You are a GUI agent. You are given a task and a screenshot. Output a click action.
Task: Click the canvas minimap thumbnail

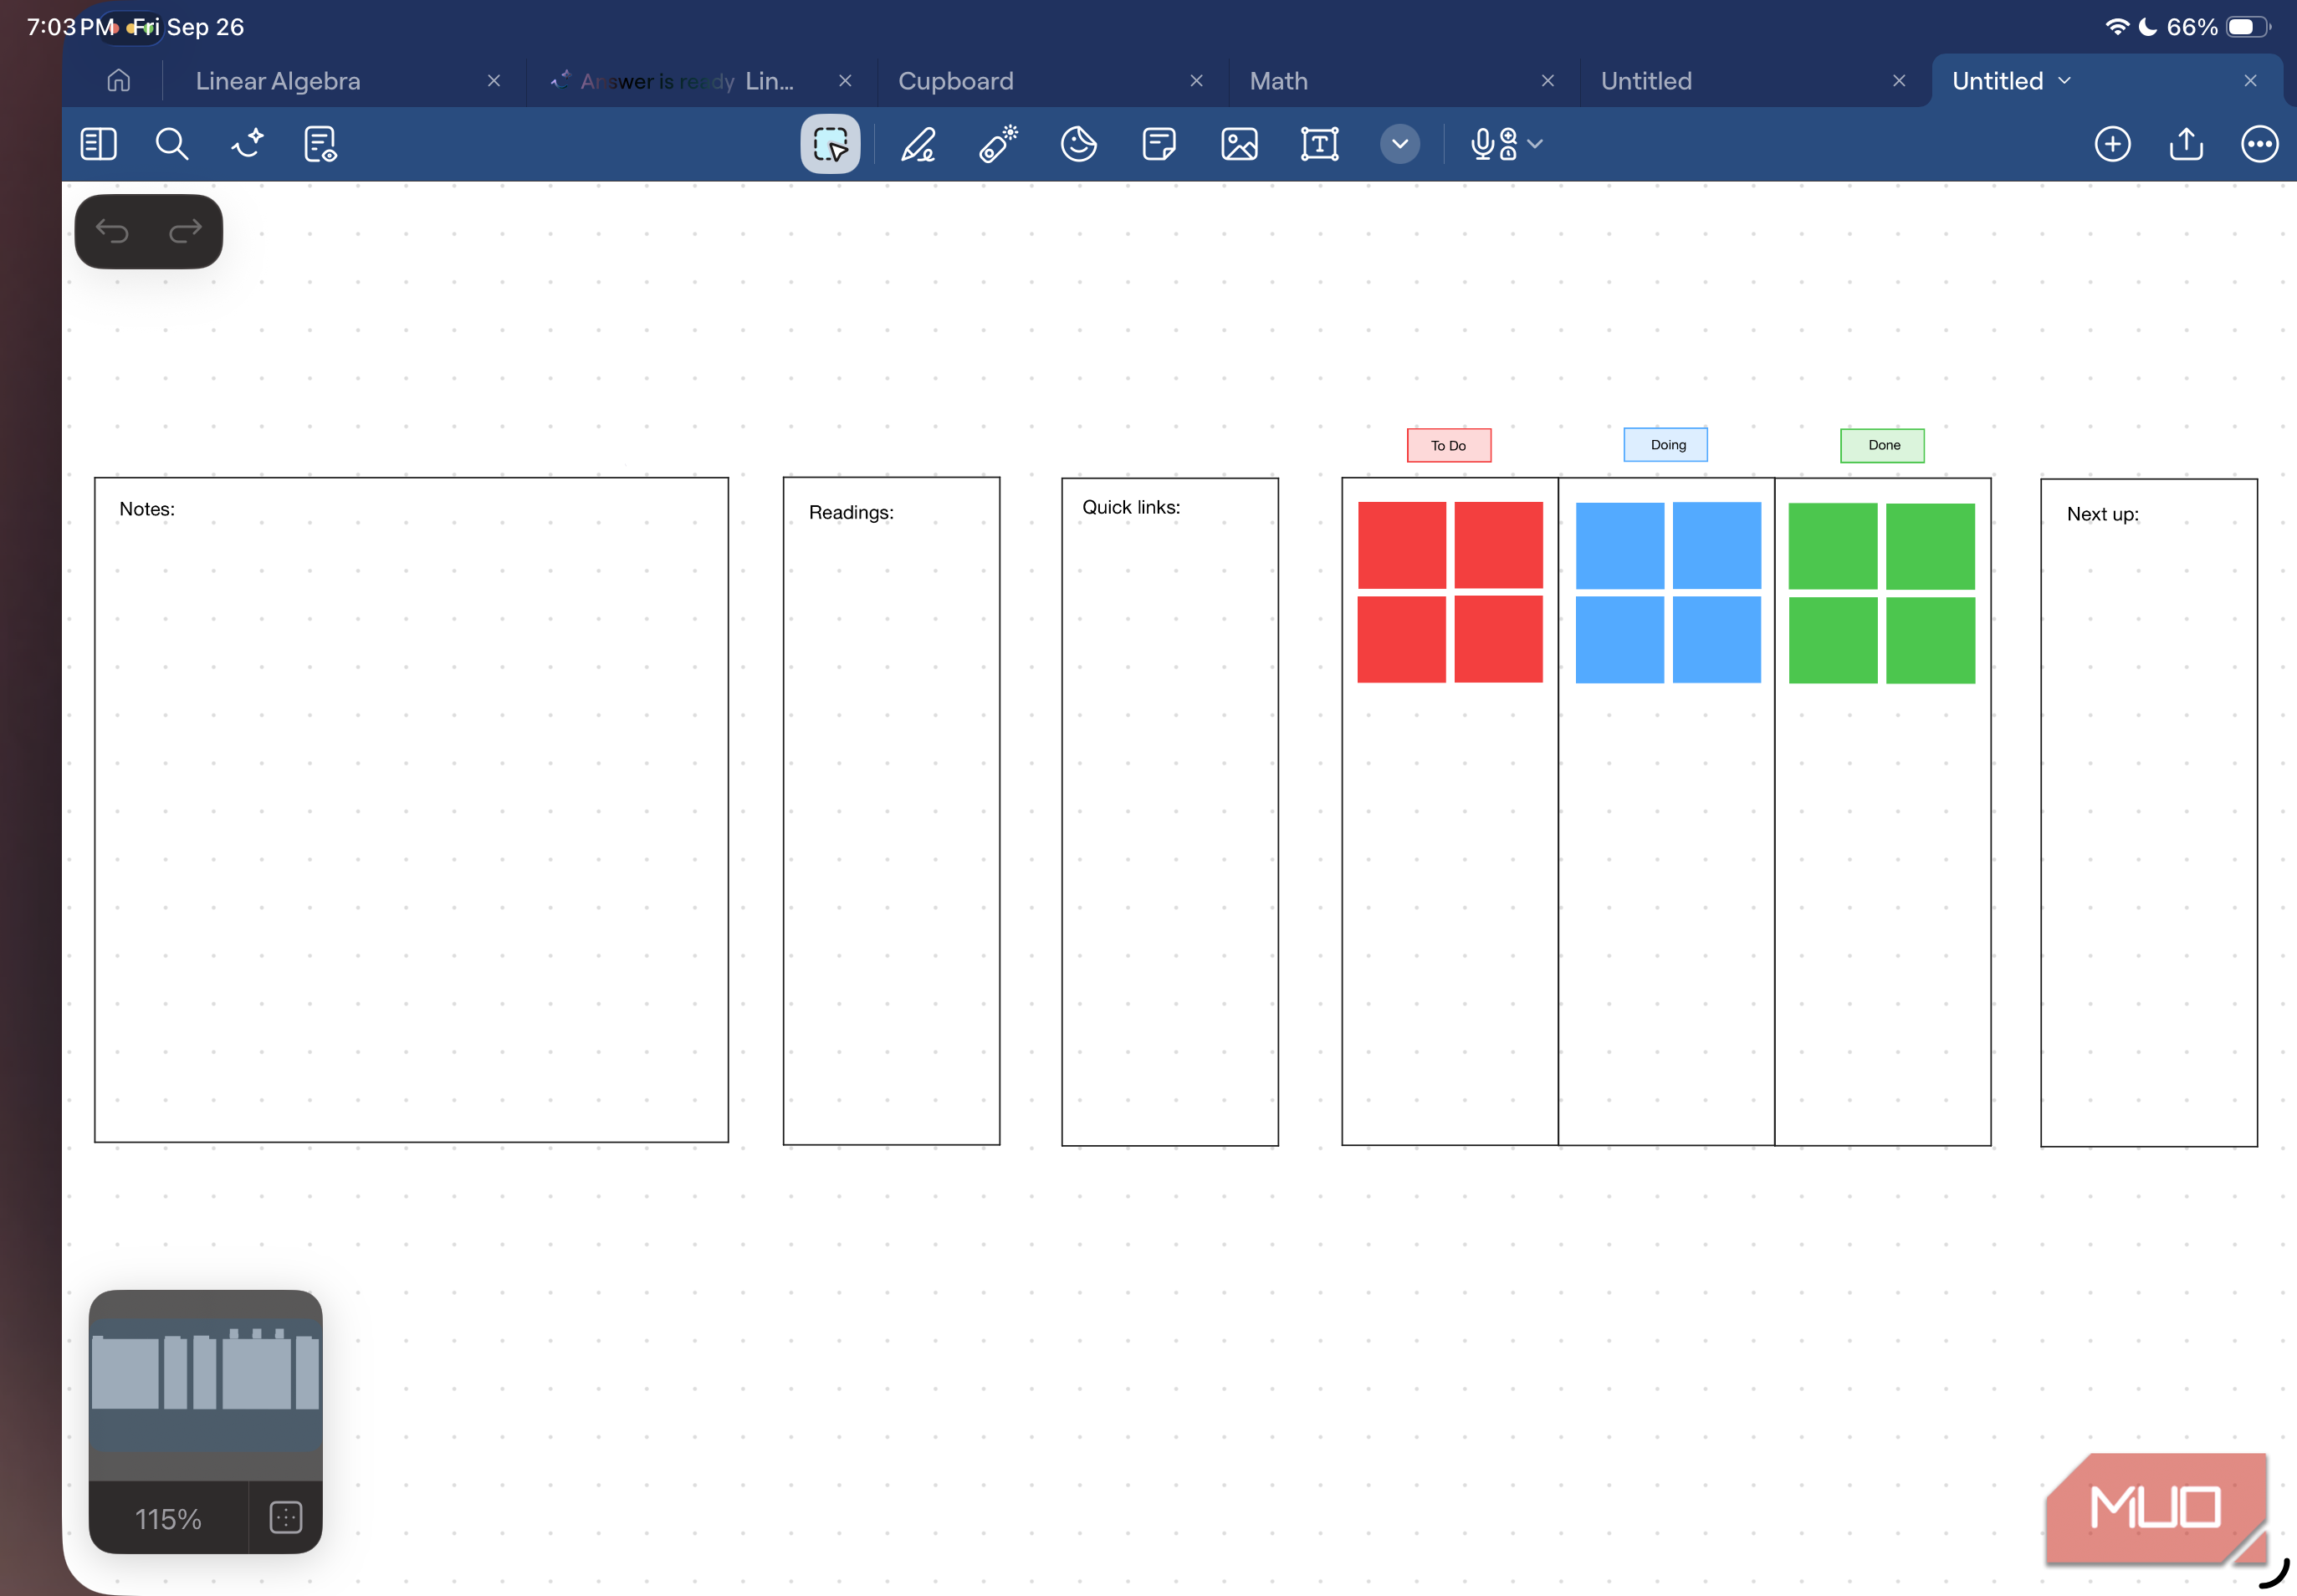[205, 1384]
